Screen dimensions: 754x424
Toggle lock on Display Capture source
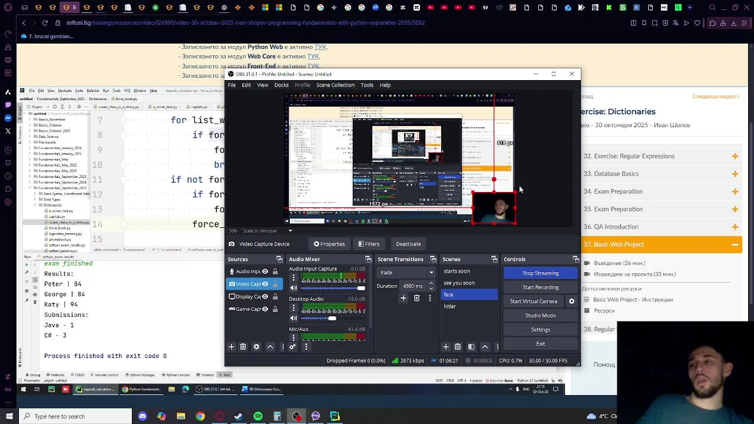pos(275,297)
